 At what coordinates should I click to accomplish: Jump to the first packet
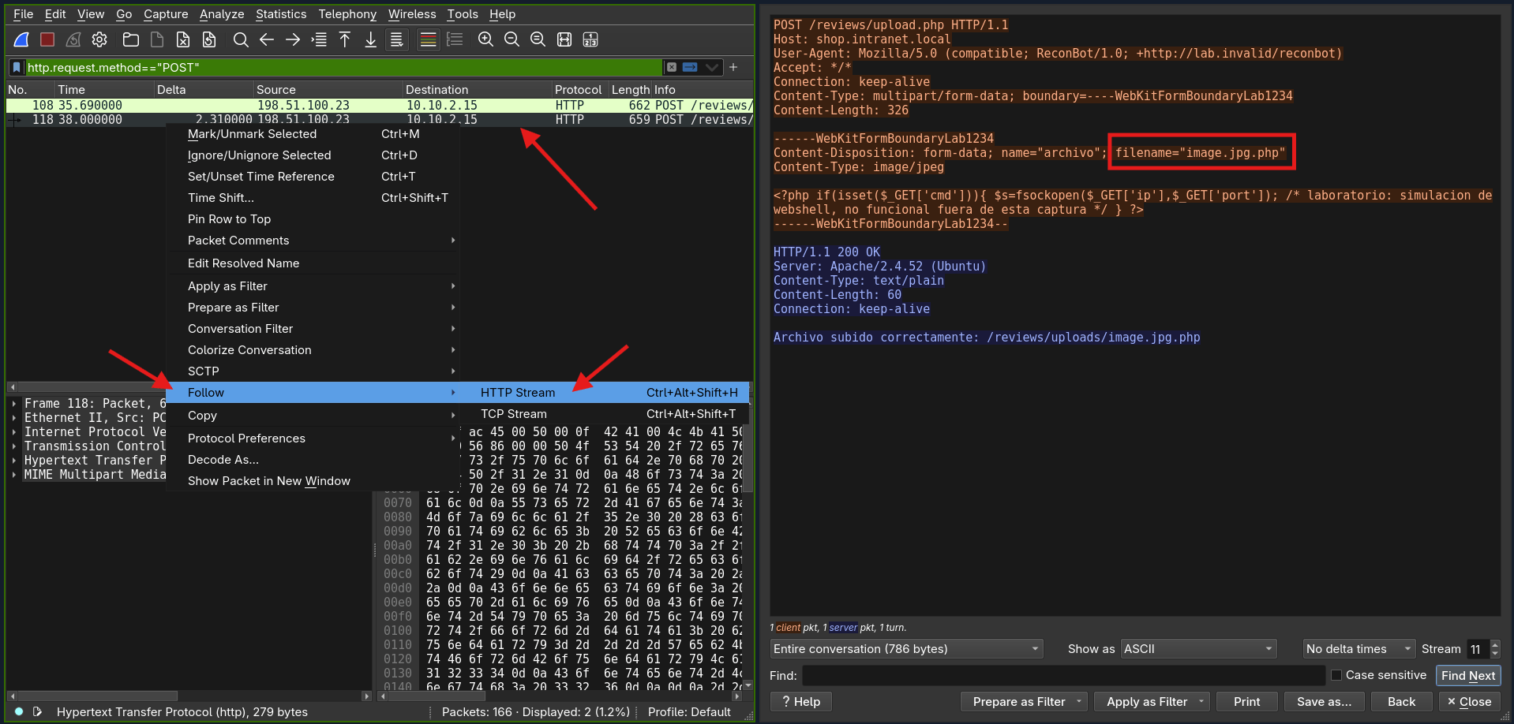tap(345, 39)
